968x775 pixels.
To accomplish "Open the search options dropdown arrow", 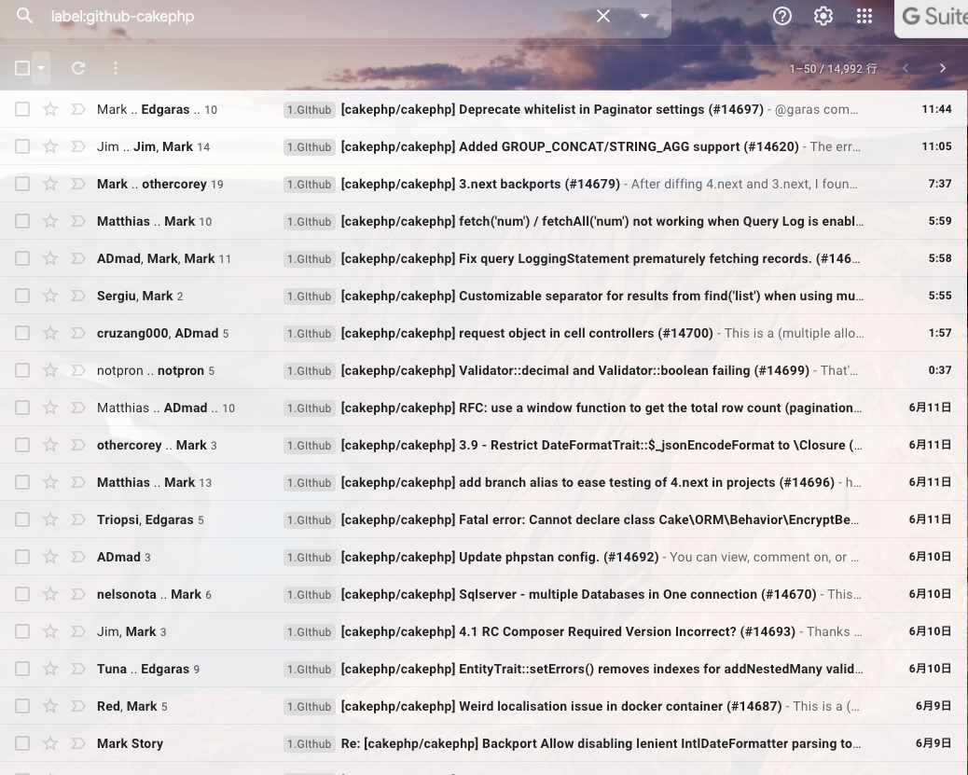I will click(x=643, y=16).
